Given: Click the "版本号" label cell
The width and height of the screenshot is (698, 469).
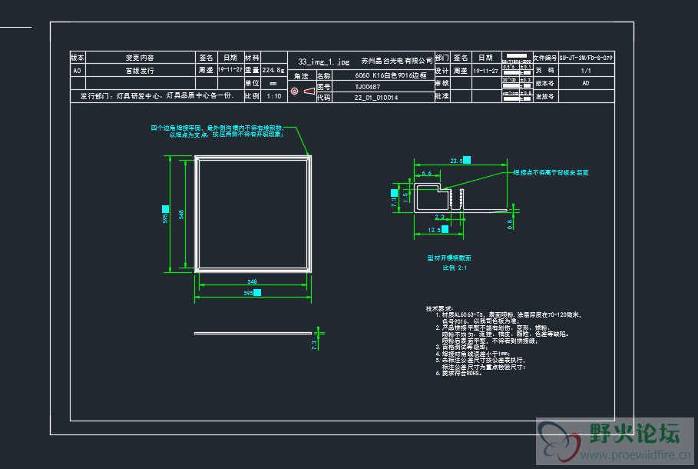Looking at the screenshot, I should pos(545,83).
